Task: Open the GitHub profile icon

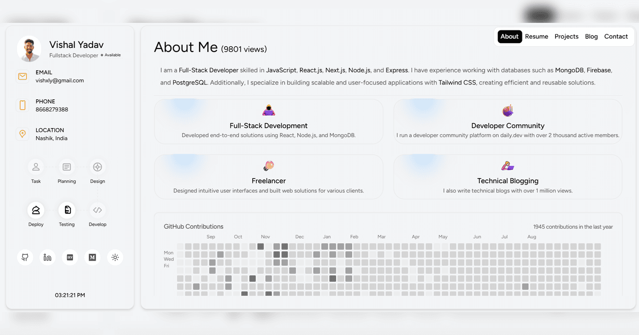Action: (x=25, y=257)
